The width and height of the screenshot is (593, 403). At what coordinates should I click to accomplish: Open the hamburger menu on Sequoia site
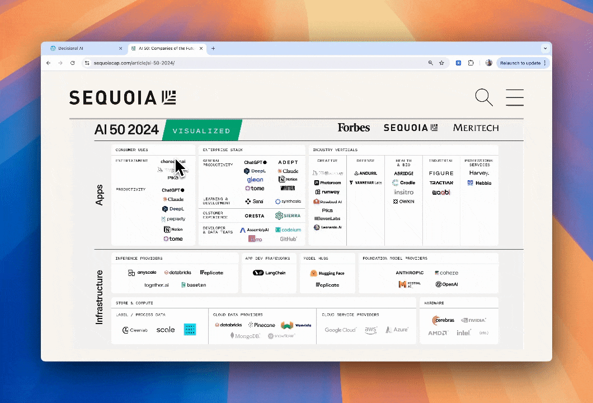click(x=515, y=97)
